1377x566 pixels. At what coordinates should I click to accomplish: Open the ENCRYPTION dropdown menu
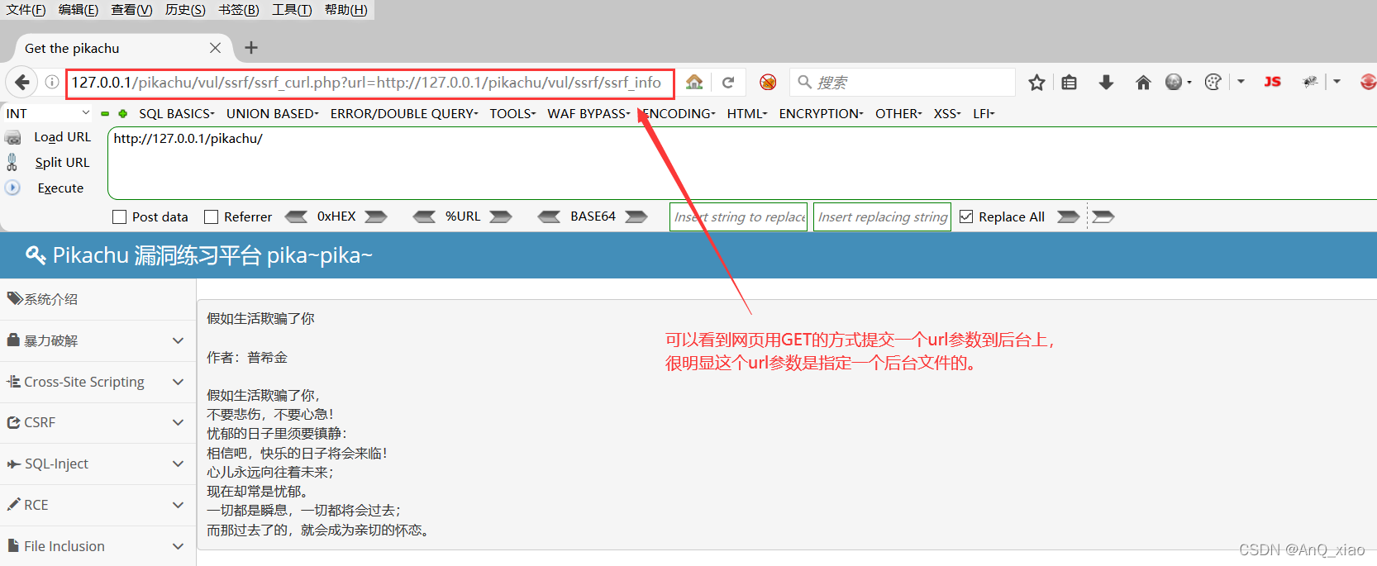click(821, 113)
